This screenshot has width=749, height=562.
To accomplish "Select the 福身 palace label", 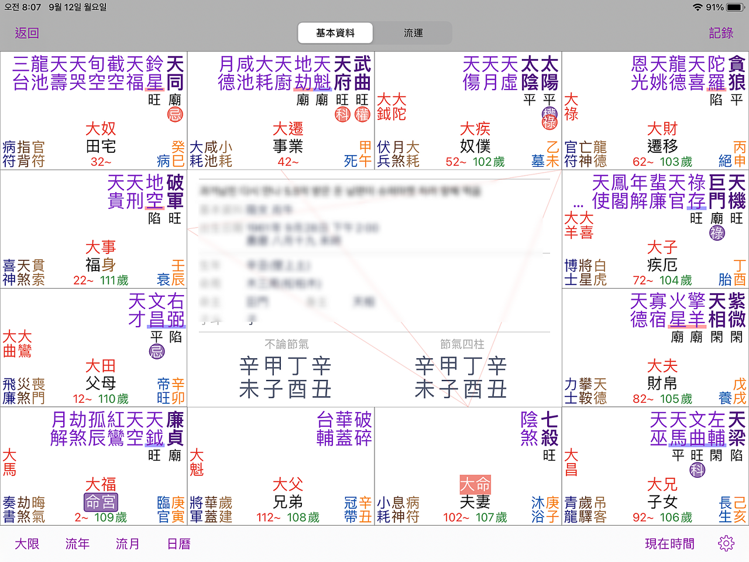I will click(x=101, y=265).
